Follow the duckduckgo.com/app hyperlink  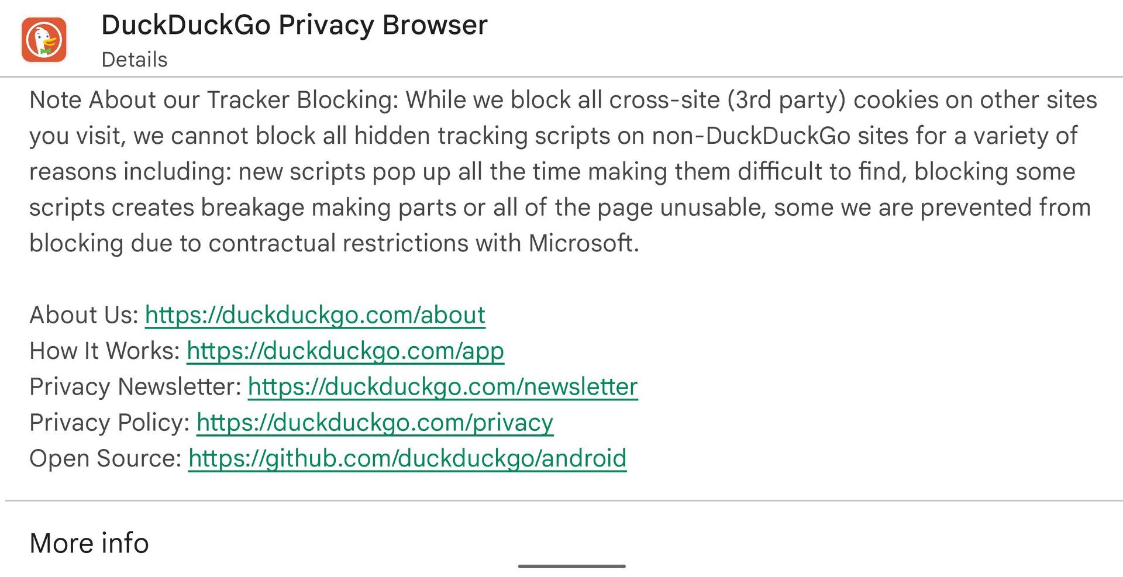345,351
